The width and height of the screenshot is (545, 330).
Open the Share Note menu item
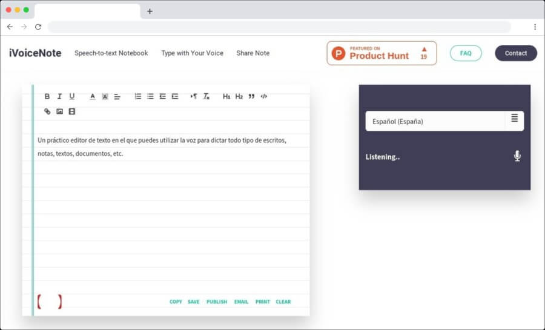tap(253, 53)
